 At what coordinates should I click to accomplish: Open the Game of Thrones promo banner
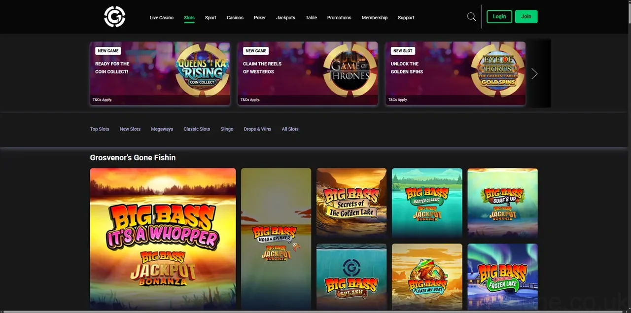point(308,73)
